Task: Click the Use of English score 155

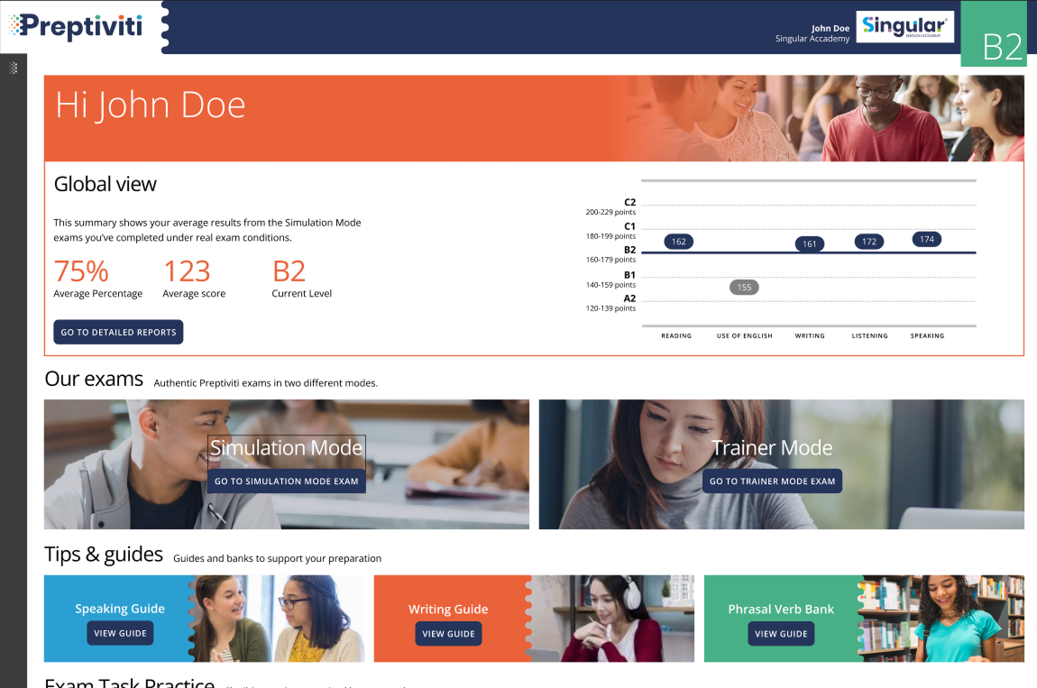Action: tap(744, 288)
